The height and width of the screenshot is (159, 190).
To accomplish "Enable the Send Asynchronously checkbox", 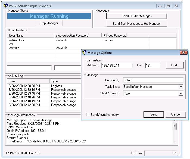I will 87,115.
